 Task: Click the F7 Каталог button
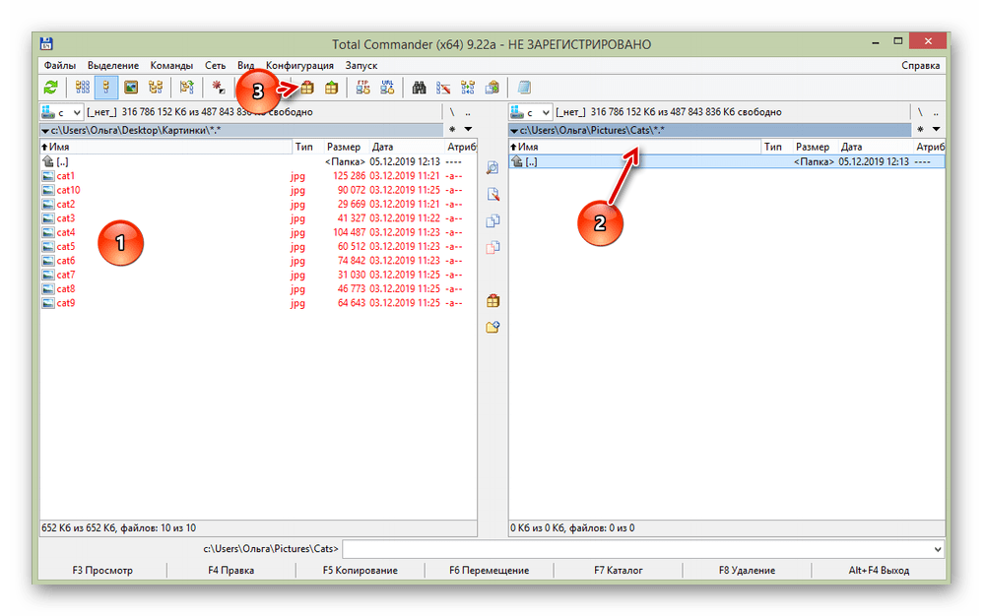pyautogui.click(x=619, y=570)
